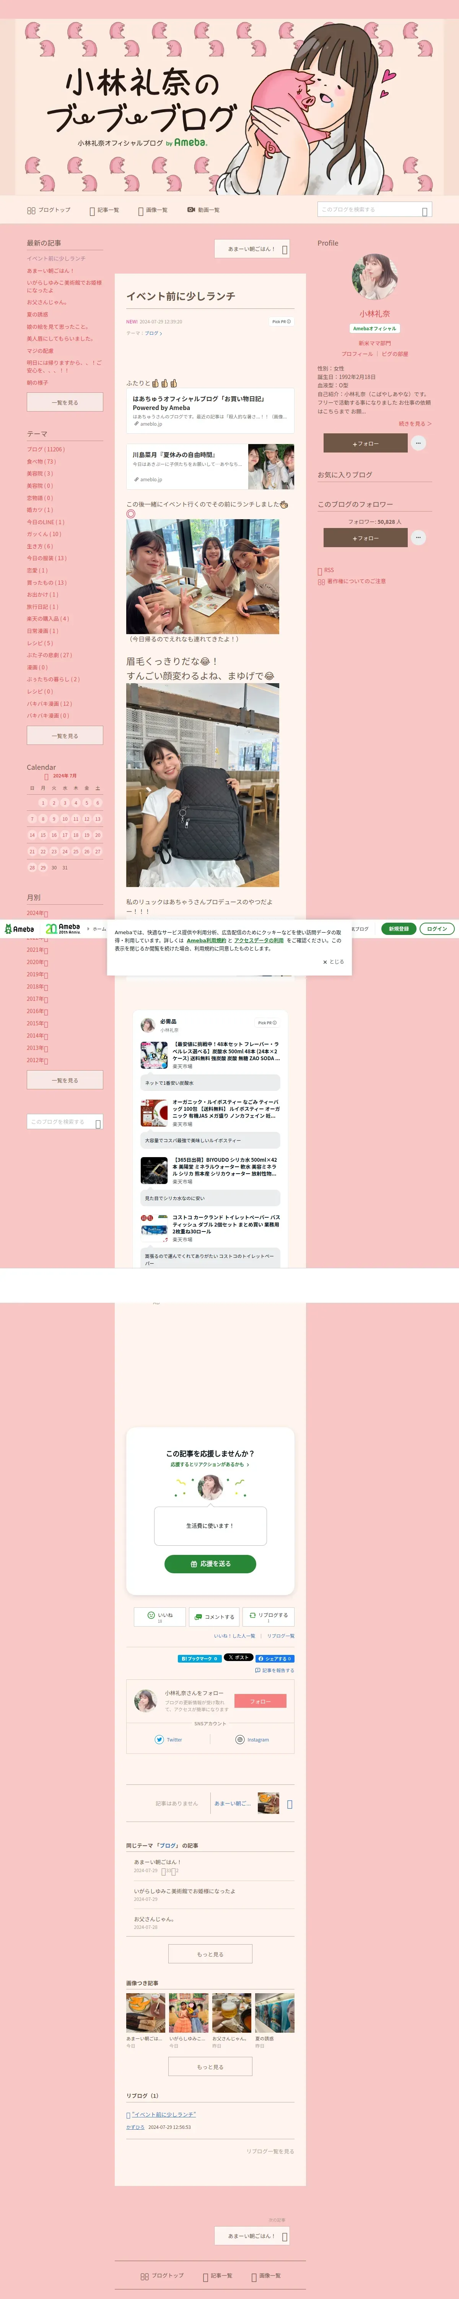Open recent article あまーい朝ごはん！ in sidebar
The height and width of the screenshot is (2299, 459).
click(x=51, y=271)
